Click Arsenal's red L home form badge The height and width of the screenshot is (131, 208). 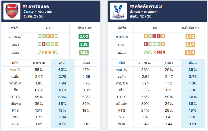[44, 44]
